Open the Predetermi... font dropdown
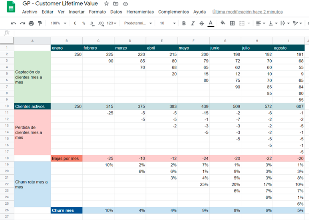The image size is (309, 220). 138,23
